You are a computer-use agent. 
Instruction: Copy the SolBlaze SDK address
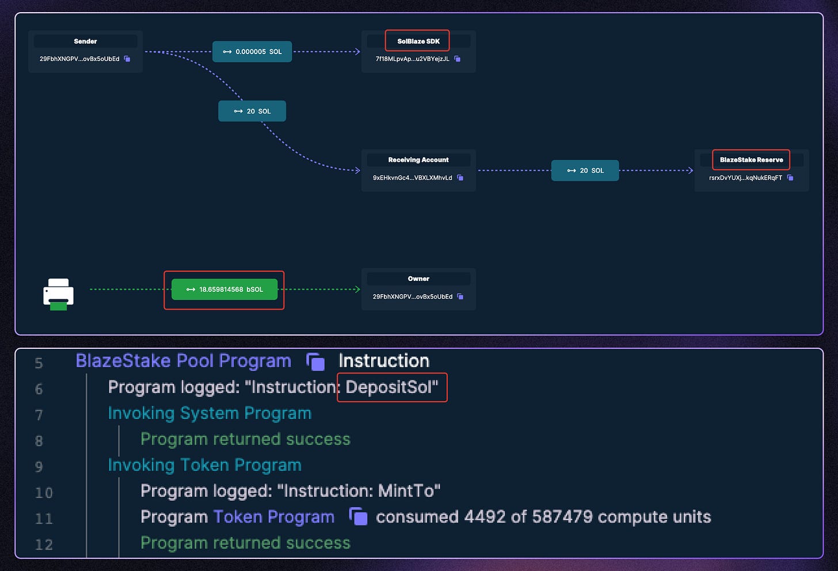(458, 59)
